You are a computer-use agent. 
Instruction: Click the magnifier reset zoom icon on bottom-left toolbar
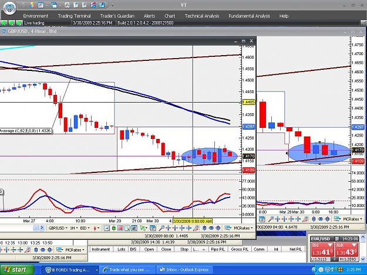[x=28, y=250]
